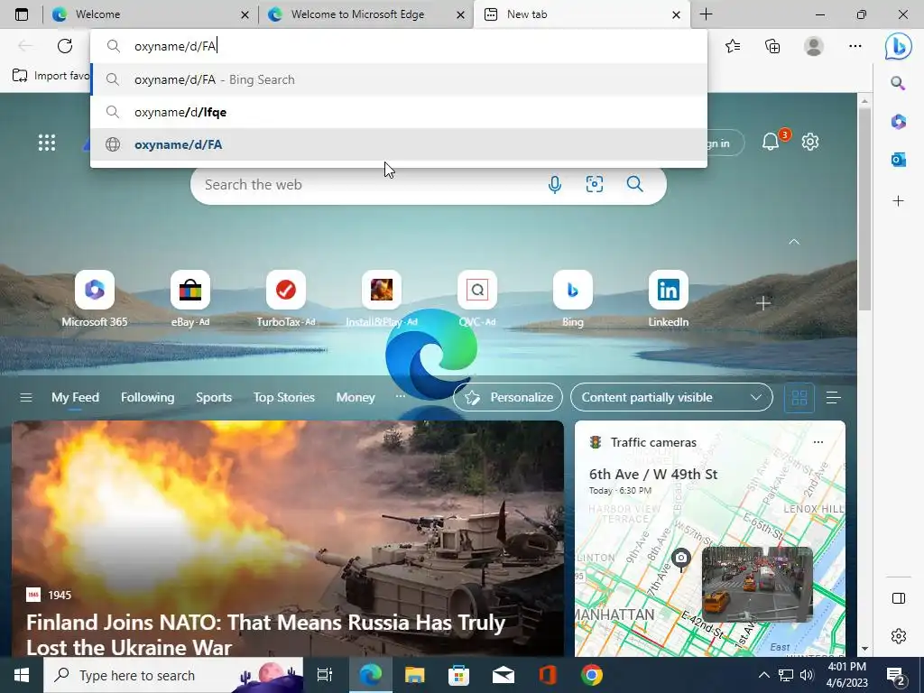Select the Top Stories feed tab
This screenshot has width=924, height=693.
283,397
